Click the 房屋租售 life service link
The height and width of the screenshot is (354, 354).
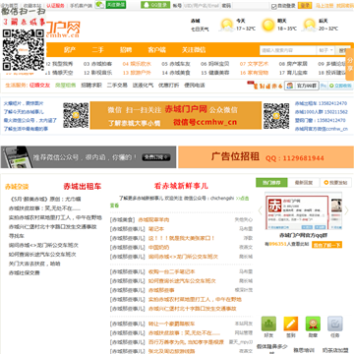click(x=65, y=86)
